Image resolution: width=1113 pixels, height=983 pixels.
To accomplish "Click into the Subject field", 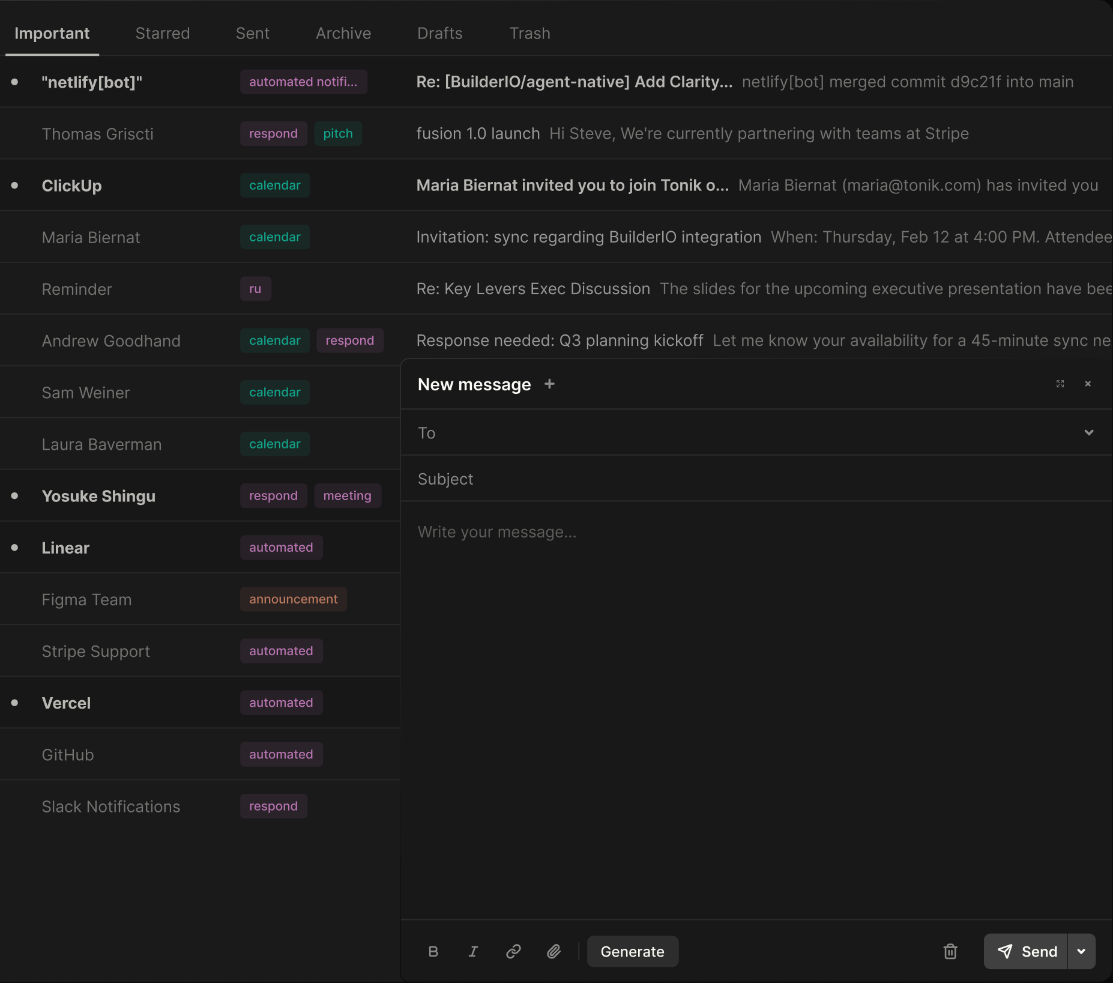I will 756,479.
